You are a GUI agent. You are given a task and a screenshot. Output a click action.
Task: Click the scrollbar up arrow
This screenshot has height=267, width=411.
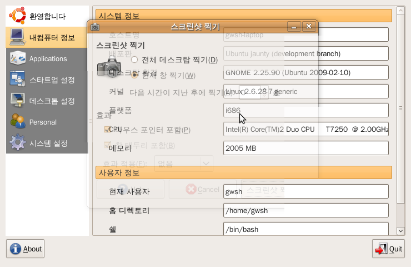click(x=400, y=11)
